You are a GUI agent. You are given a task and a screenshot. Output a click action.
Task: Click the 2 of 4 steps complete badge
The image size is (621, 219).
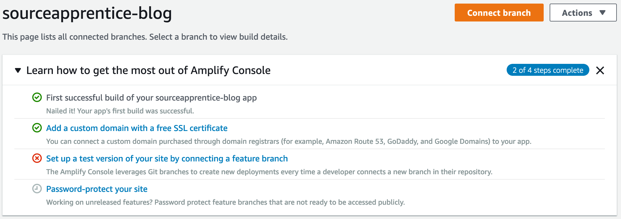pyautogui.click(x=548, y=70)
